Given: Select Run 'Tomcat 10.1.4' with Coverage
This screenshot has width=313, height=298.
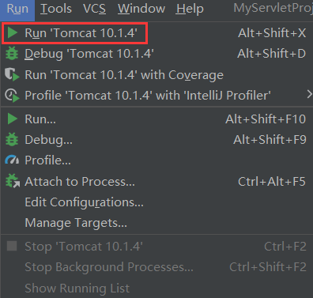Looking at the screenshot, I should click(156, 75).
